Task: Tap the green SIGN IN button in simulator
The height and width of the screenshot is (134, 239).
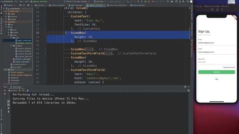Action: 217,72
